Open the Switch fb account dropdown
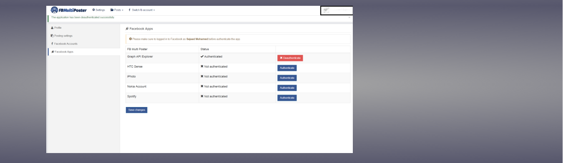563x163 pixels. coord(141,10)
